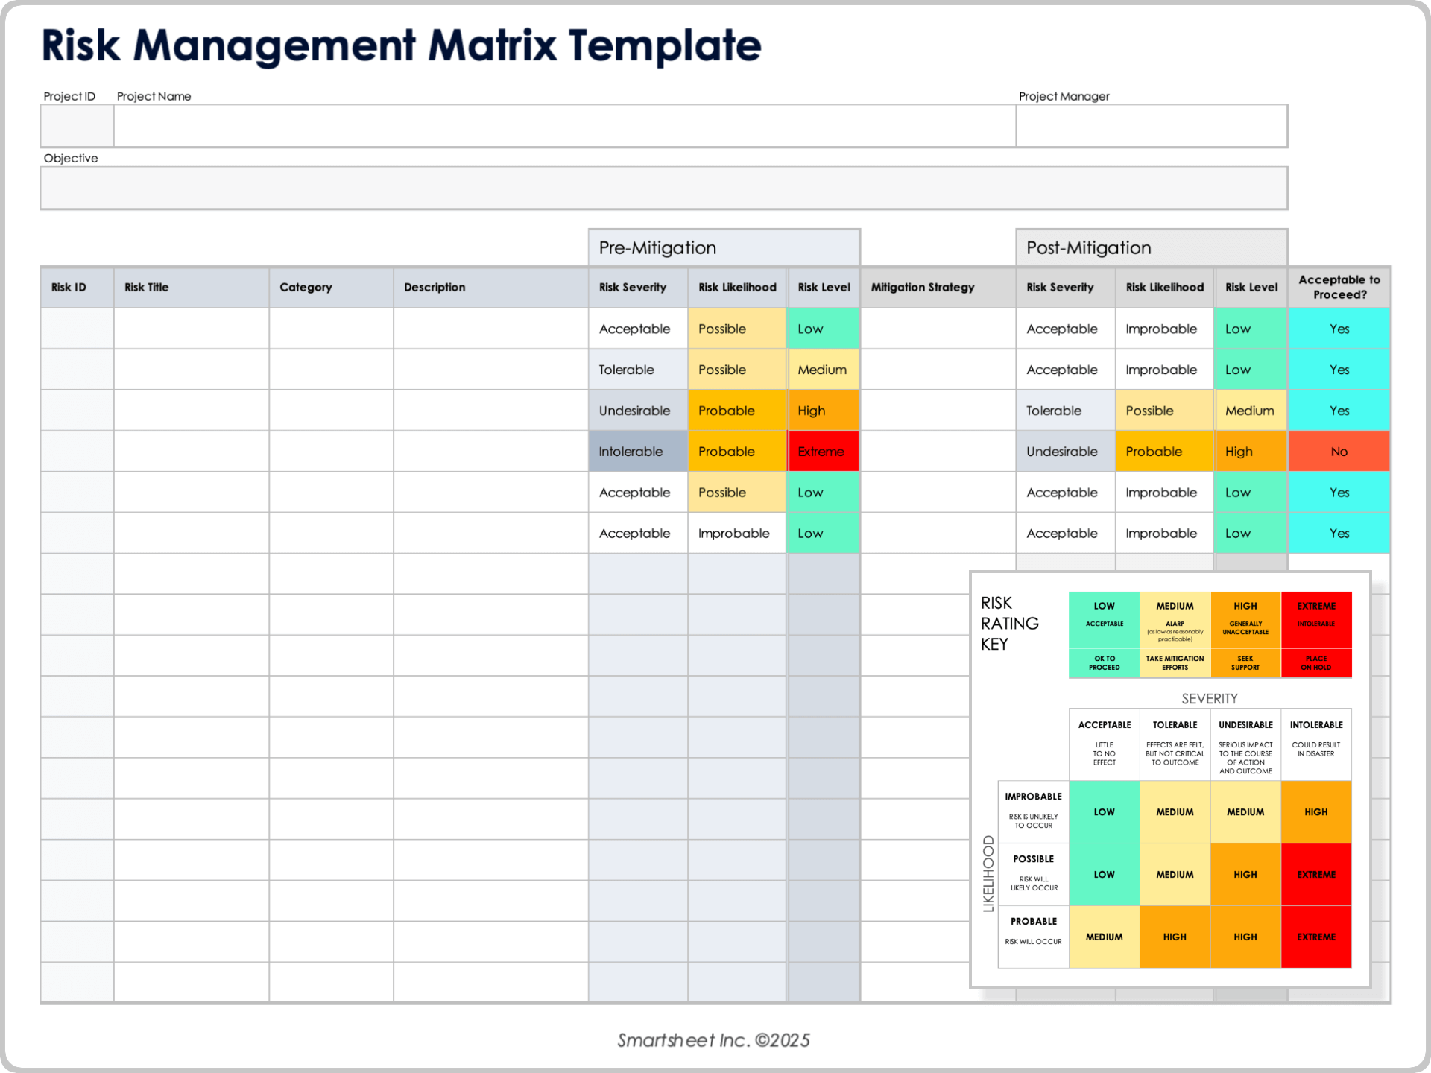Click inside the Objective text box
Image resolution: width=1431 pixels, height=1073 pixels.
(x=663, y=187)
